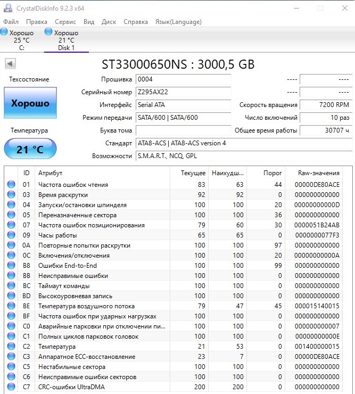The width and height of the screenshot is (355, 394).
Task: Click the 21 °C temperature button
Action: click(x=30, y=149)
